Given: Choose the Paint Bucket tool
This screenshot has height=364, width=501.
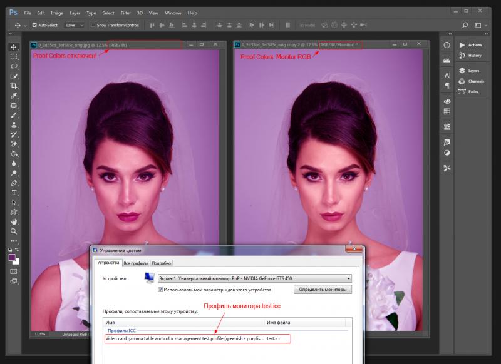Looking at the screenshot, I should [x=14, y=154].
